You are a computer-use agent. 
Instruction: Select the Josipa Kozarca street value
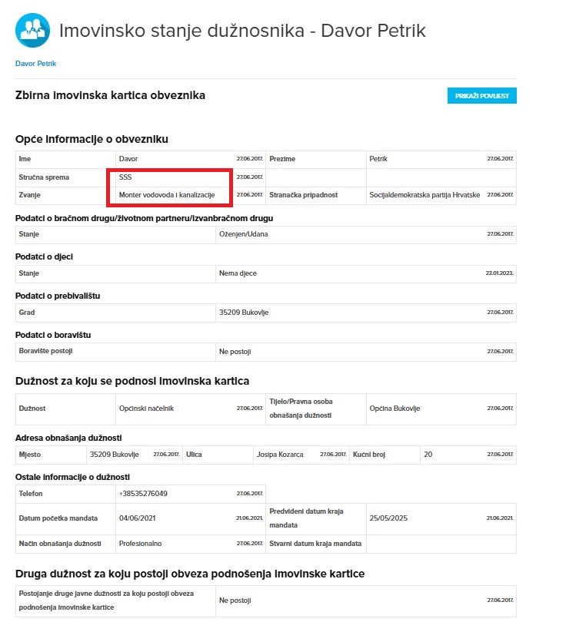280,454
